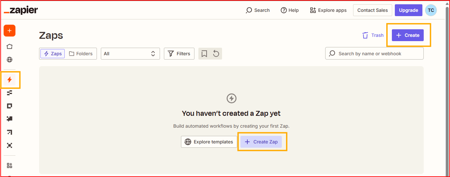
Task: Open the globe Discover icon in sidebar
Action: point(10,60)
